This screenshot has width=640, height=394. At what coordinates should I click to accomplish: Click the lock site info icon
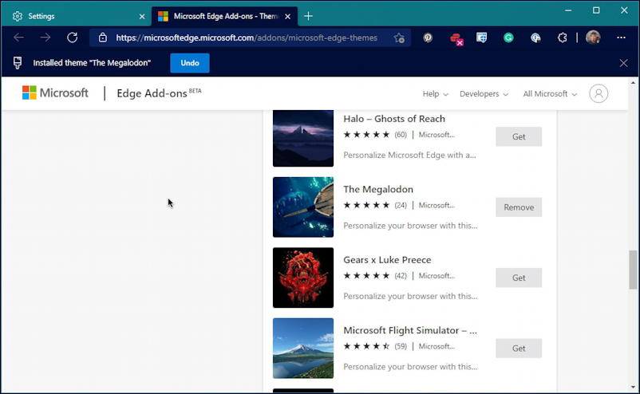[x=103, y=38]
